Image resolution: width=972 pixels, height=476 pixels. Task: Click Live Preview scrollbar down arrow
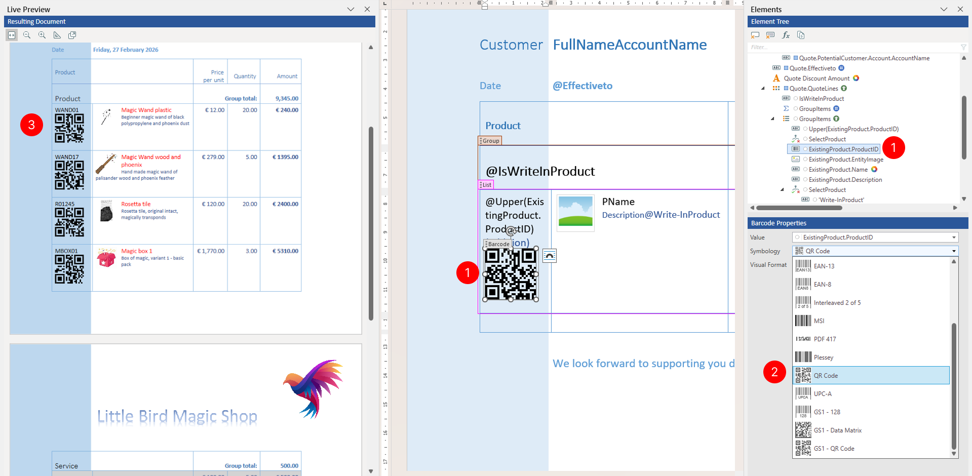tap(371, 471)
